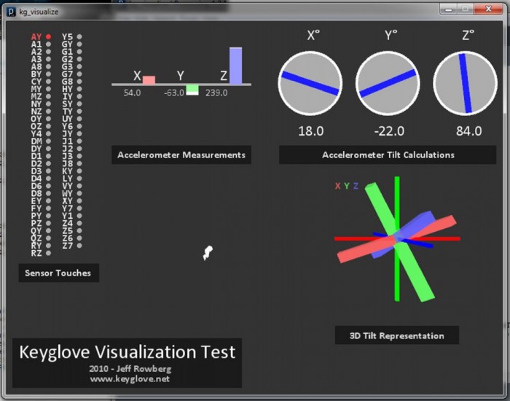Viewport: 510px width, 401px height.
Task: Click the Keyglove Visualization Test heading
Action: click(127, 352)
